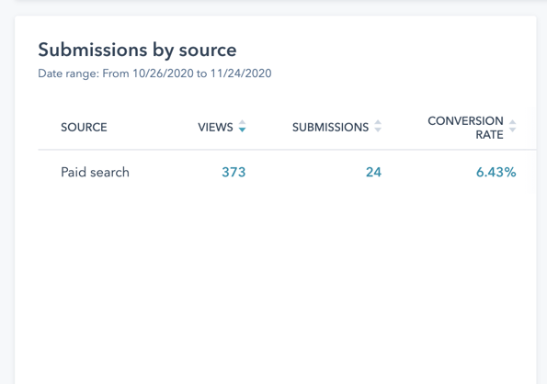The height and width of the screenshot is (384, 547).
Task: Open the 373 views value link
Action: 234,172
